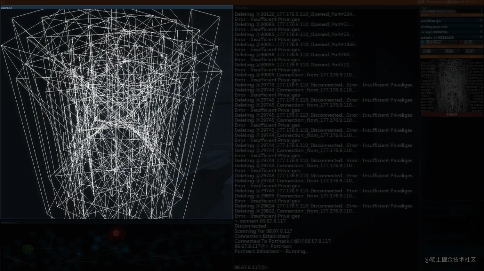This screenshot has width=484, height=271.
Task: Click the 'Deleting @30051' Opened_Port#1433 line
Action: pyautogui.click(x=297, y=44)
